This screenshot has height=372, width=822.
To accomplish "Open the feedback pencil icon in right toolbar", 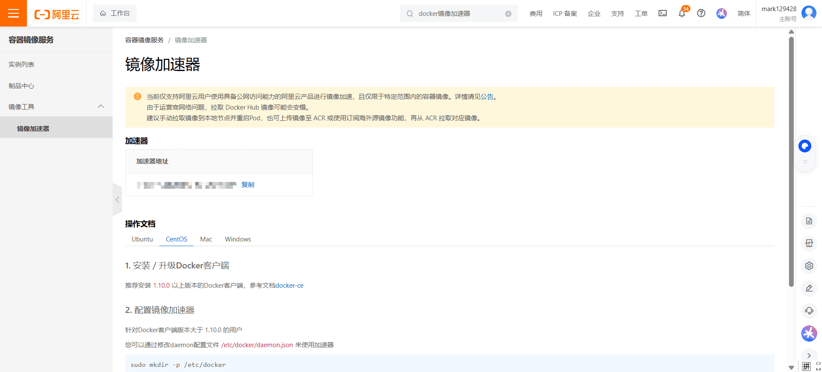I will (809, 288).
